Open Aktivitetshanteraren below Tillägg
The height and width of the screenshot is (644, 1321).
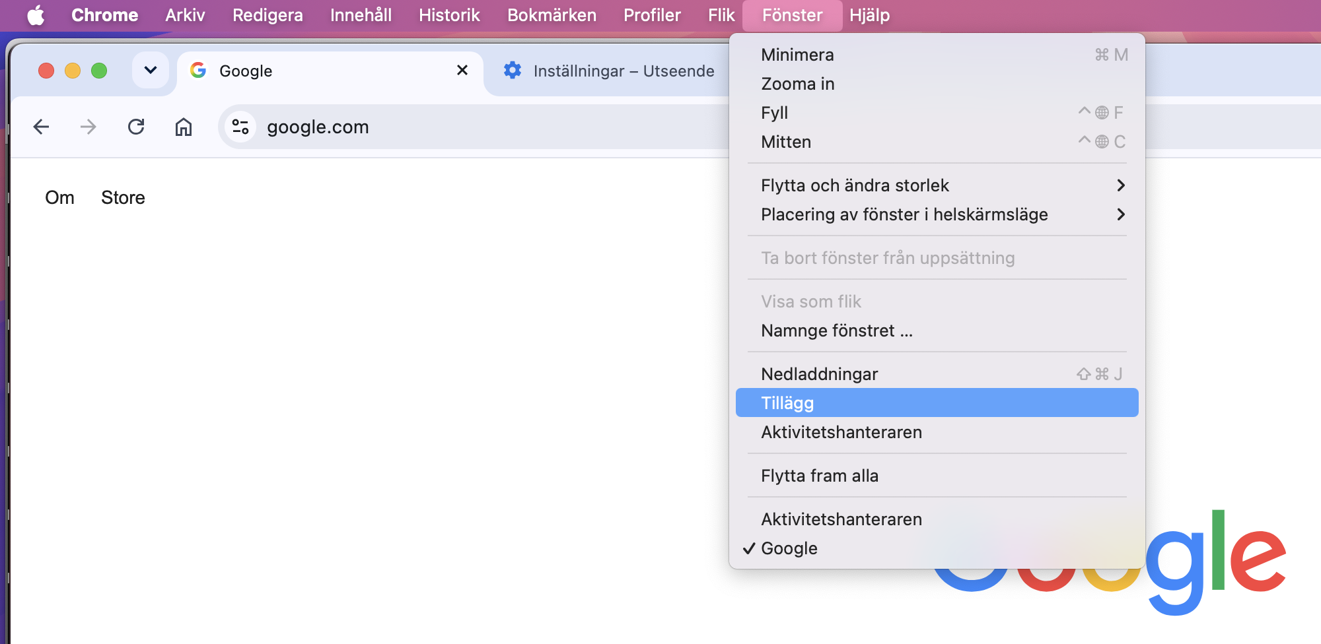click(x=937, y=432)
